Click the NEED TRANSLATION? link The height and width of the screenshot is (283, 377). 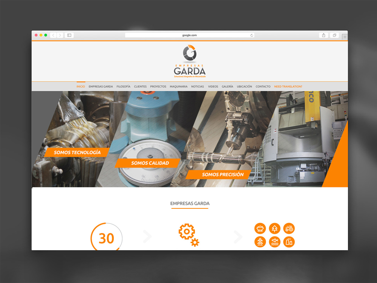pyautogui.click(x=288, y=87)
